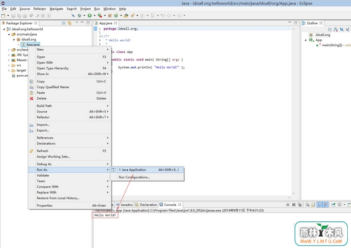Click the Forward navigation arrow in toolbar

[179, 16]
